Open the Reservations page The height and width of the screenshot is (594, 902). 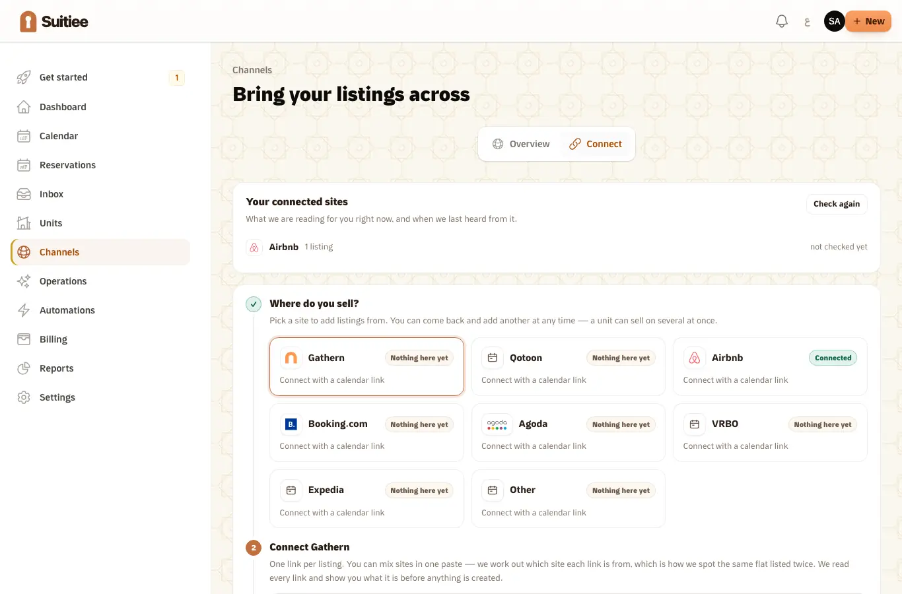(x=100, y=165)
